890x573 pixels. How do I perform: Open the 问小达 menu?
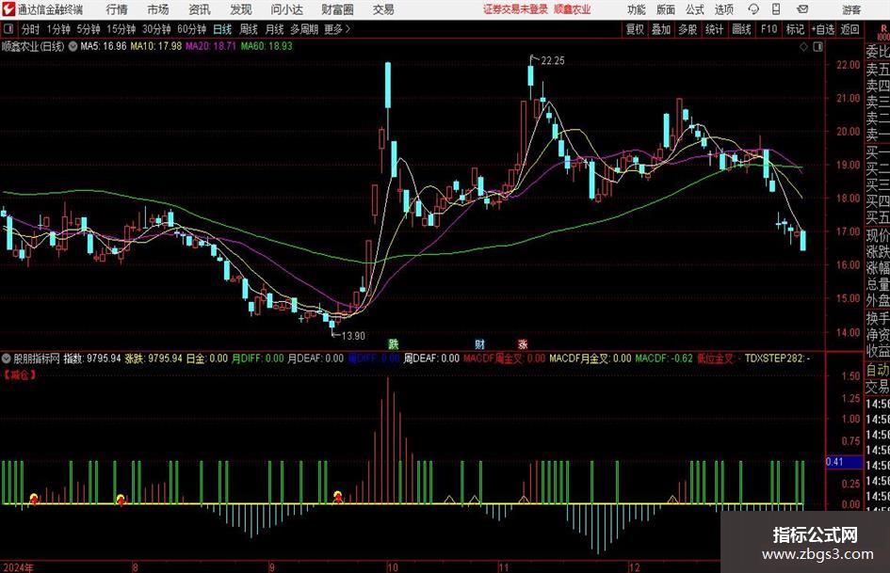[x=286, y=9]
